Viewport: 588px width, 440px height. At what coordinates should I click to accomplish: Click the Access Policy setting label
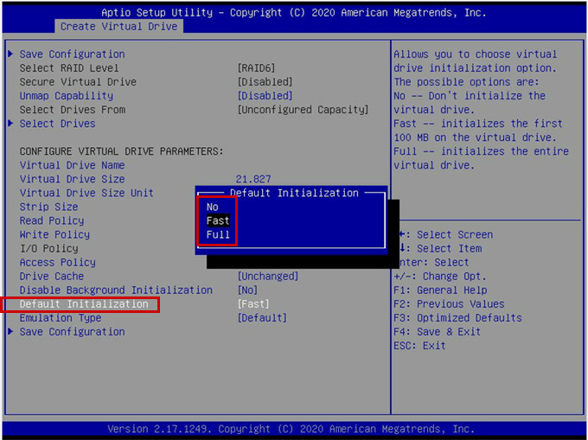point(58,263)
